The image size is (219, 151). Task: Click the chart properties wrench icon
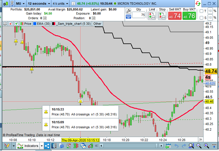tap(91, 146)
